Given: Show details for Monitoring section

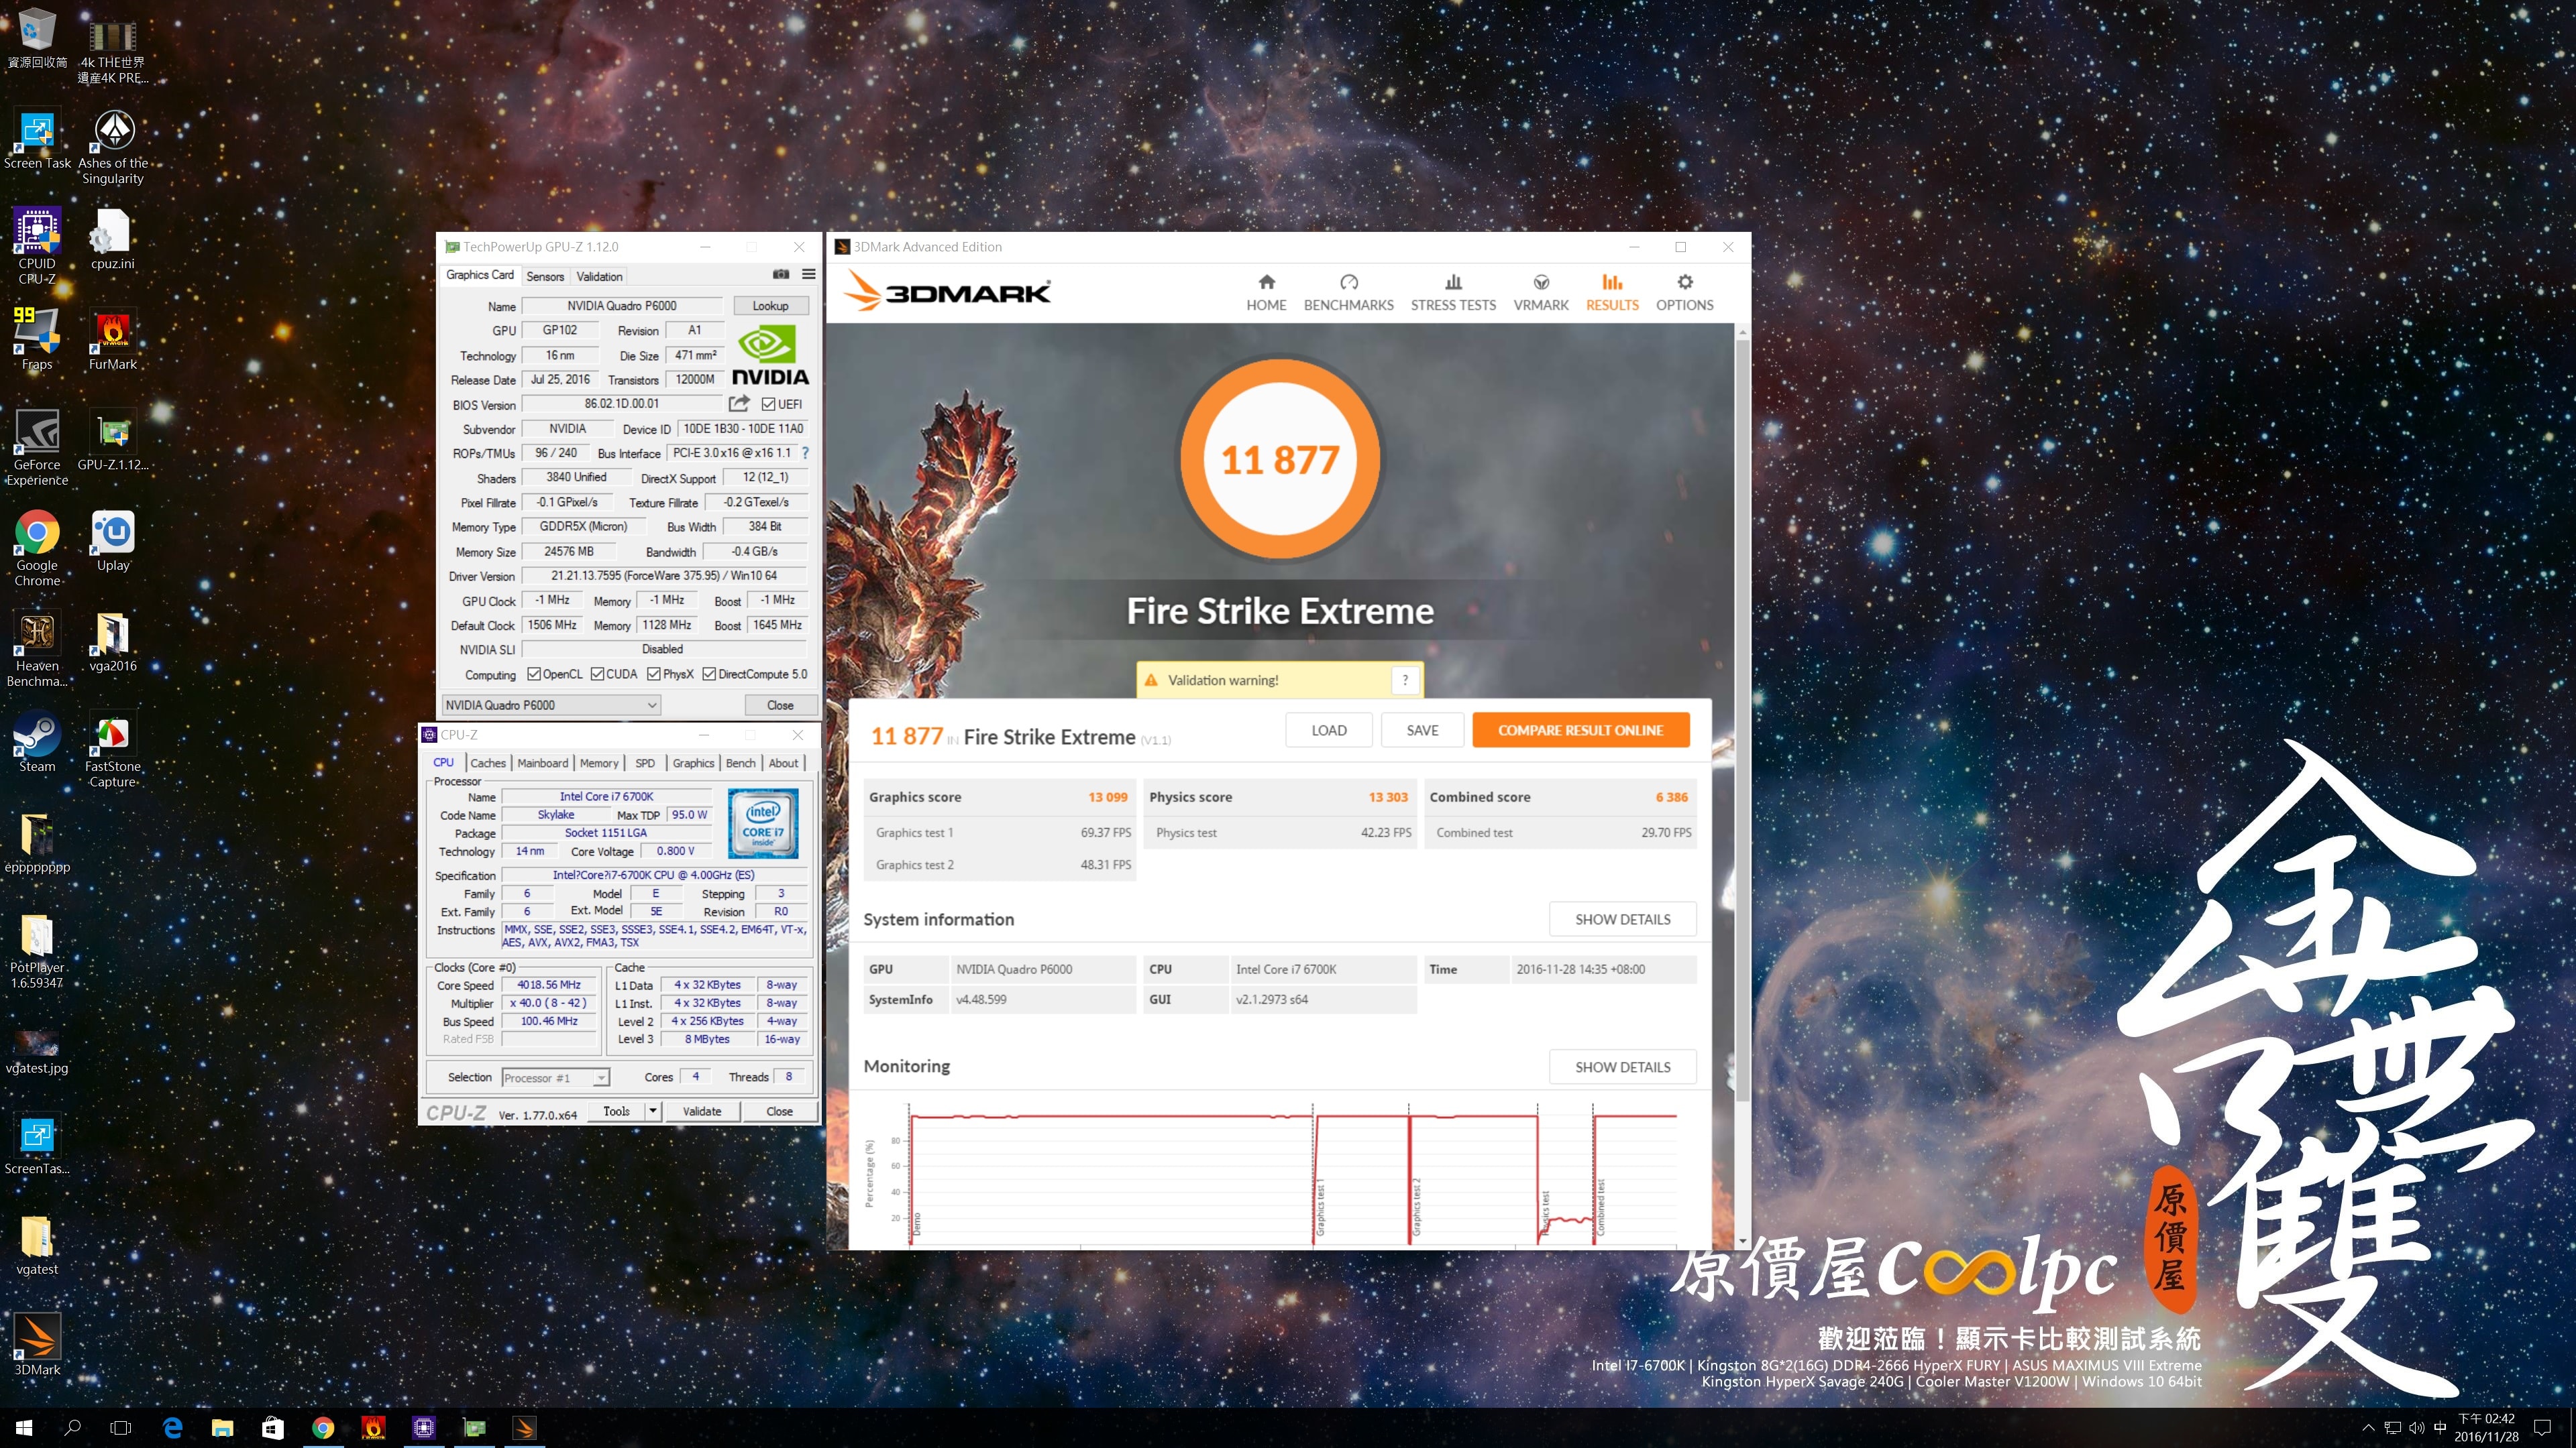Looking at the screenshot, I should pos(1622,1067).
